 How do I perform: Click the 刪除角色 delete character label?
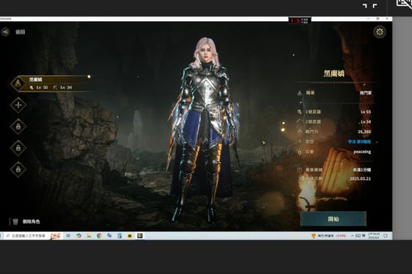tap(32, 221)
